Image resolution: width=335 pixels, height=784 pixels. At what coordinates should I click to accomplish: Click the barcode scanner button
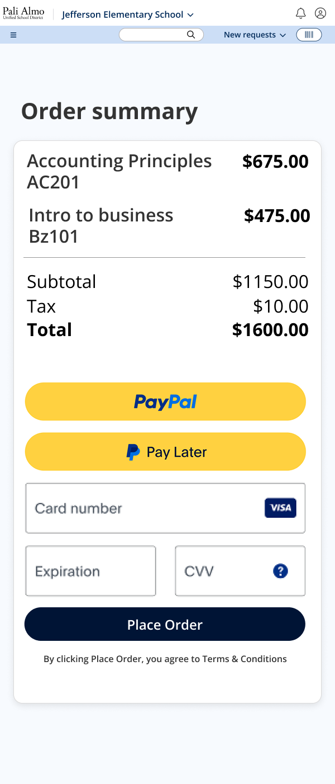click(309, 35)
